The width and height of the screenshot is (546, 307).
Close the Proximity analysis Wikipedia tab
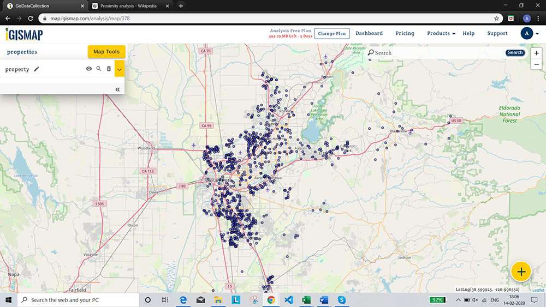click(x=167, y=6)
